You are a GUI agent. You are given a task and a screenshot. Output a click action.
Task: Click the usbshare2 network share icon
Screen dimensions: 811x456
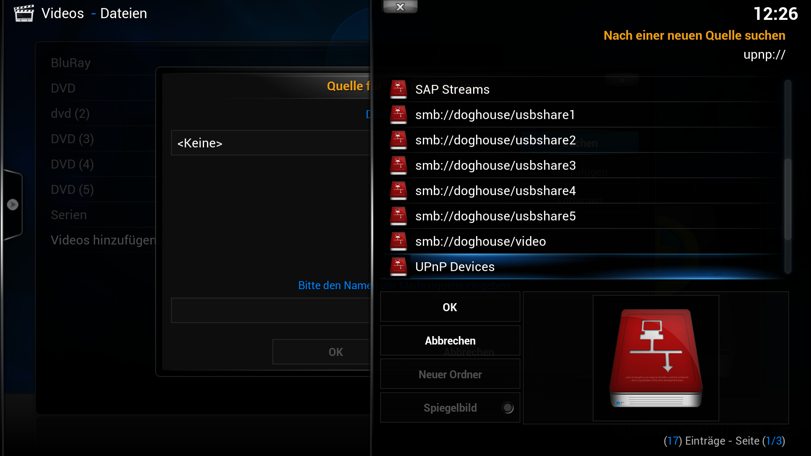click(398, 140)
